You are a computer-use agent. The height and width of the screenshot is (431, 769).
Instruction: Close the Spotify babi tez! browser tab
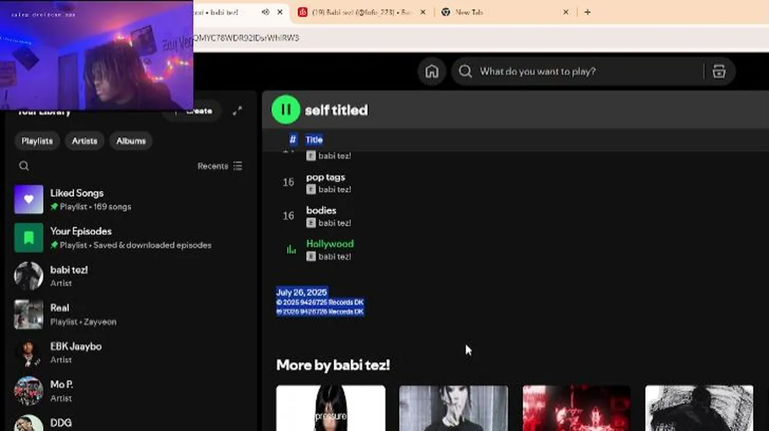tap(280, 12)
